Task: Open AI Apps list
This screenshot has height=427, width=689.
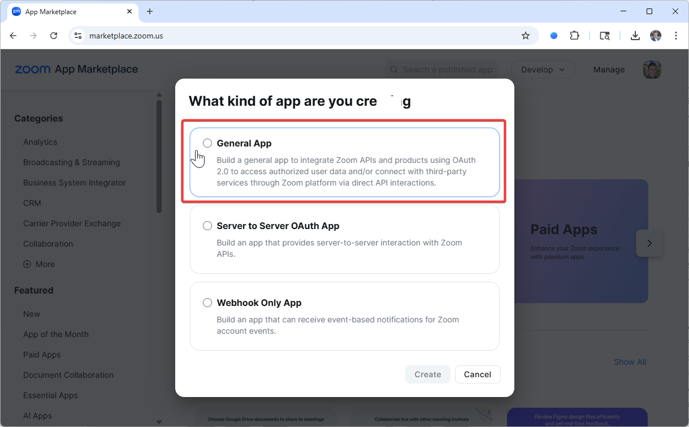Action: [37, 416]
